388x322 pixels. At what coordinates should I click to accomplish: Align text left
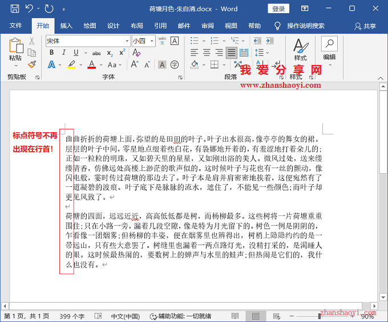pyautogui.click(x=194, y=52)
